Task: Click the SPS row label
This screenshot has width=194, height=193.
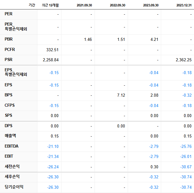Action: [9, 115]
